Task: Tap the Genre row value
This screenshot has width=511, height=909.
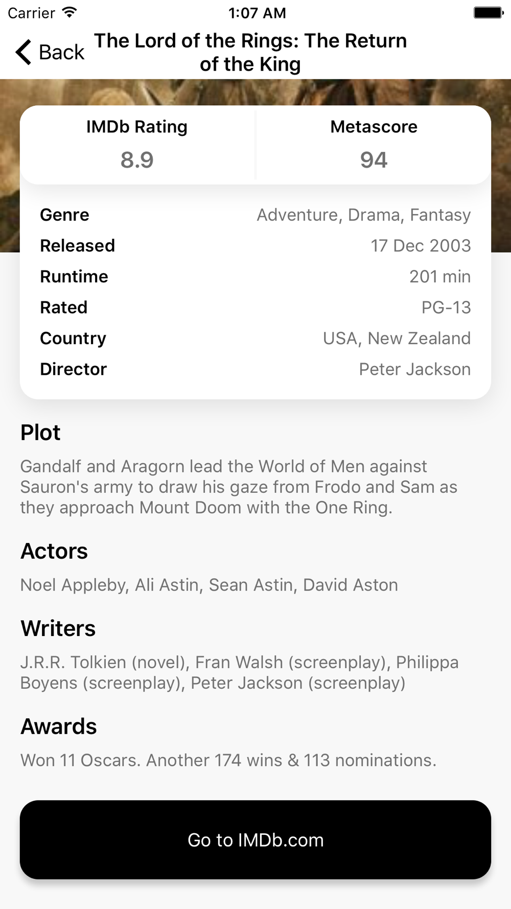Action: (363, 215)
